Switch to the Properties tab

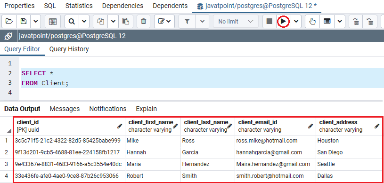point(20,6)
